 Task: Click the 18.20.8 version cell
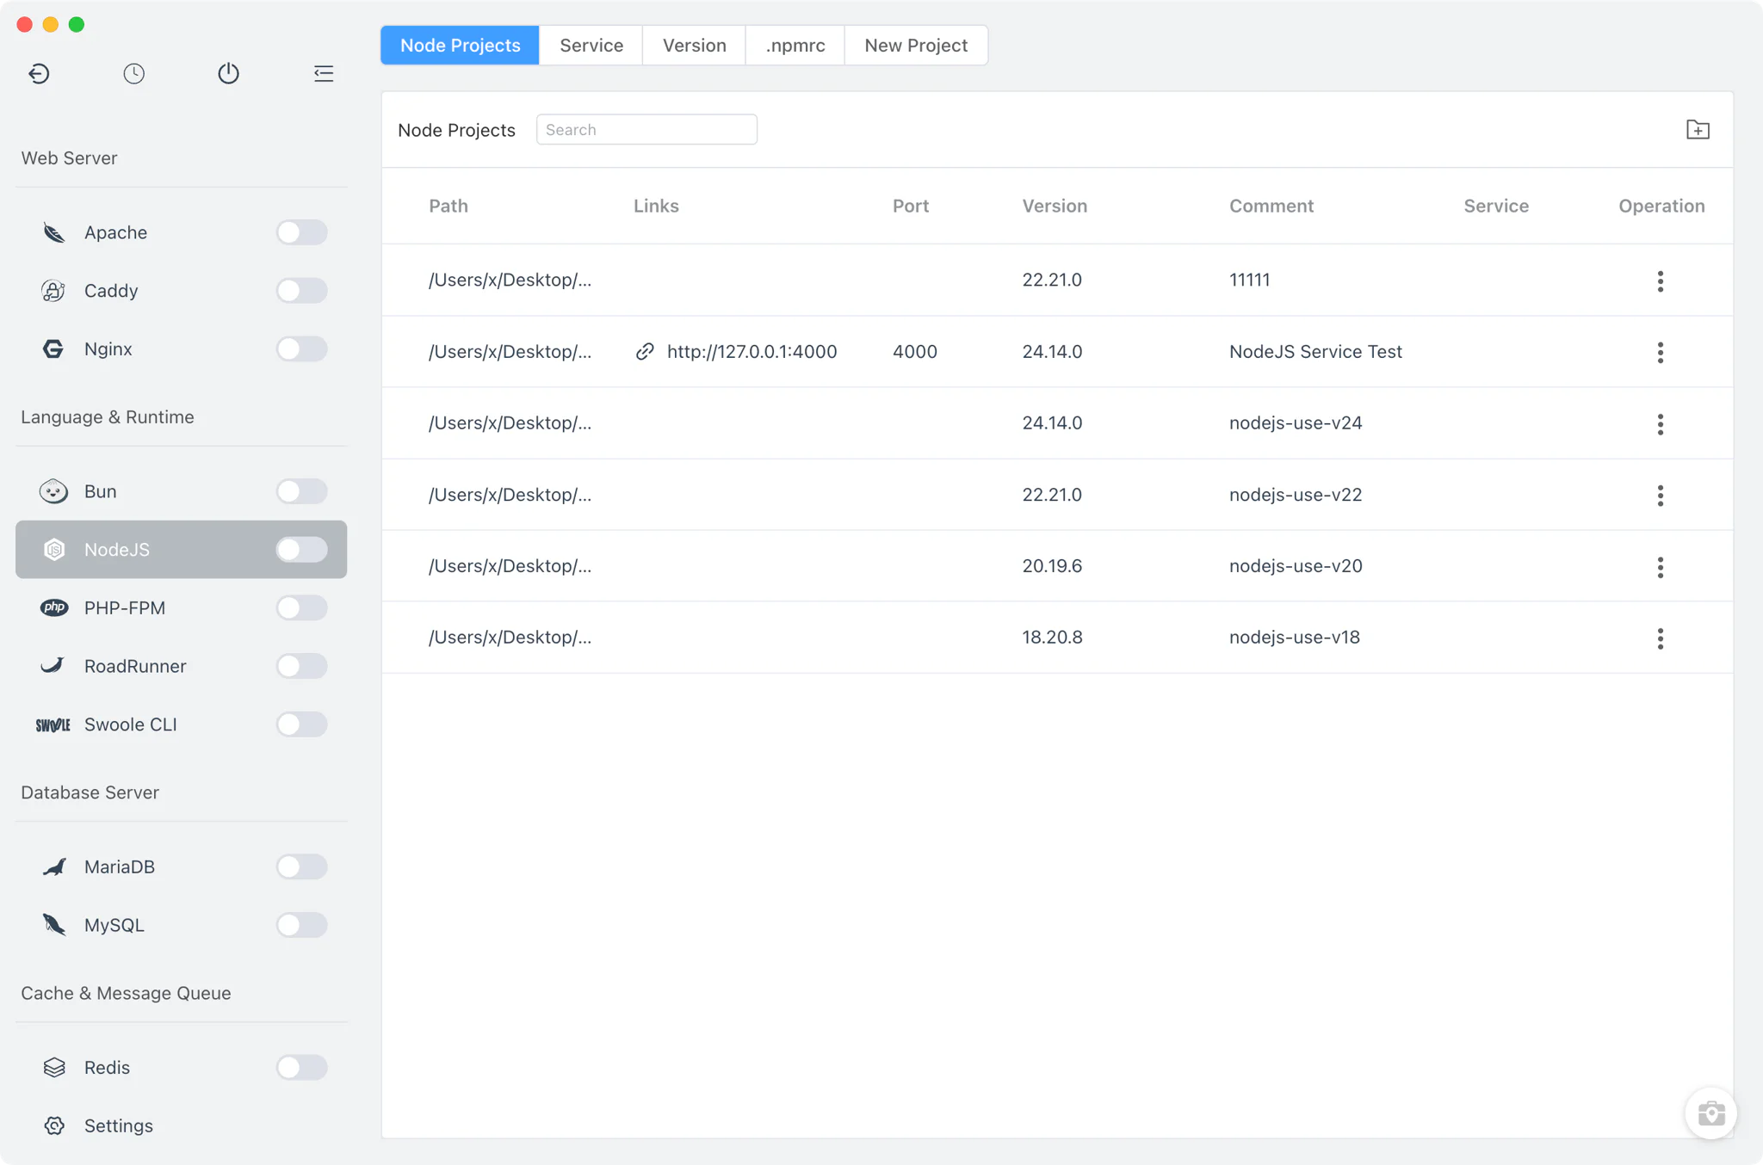pos(1052,638)
